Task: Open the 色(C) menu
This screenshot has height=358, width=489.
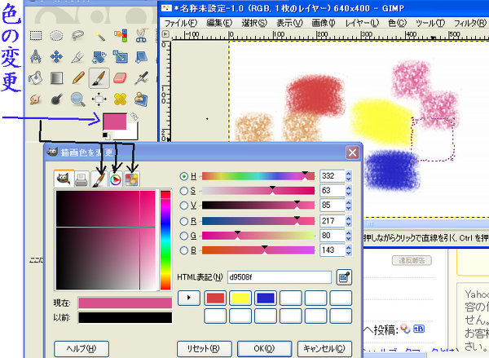Action: point(397,23)
